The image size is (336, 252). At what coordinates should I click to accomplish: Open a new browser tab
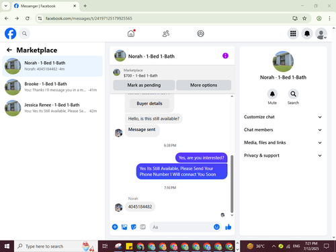click(85, 6)
